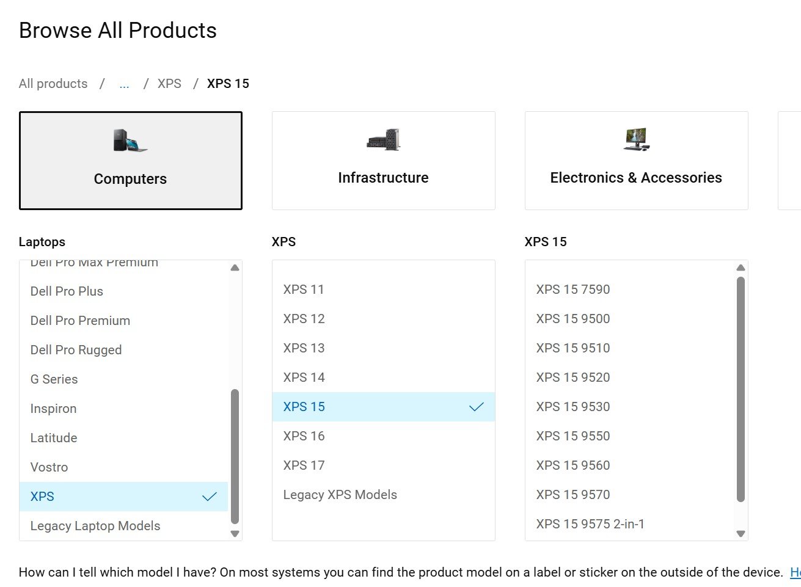Go to All products breadcrumb

click(53, 84)
